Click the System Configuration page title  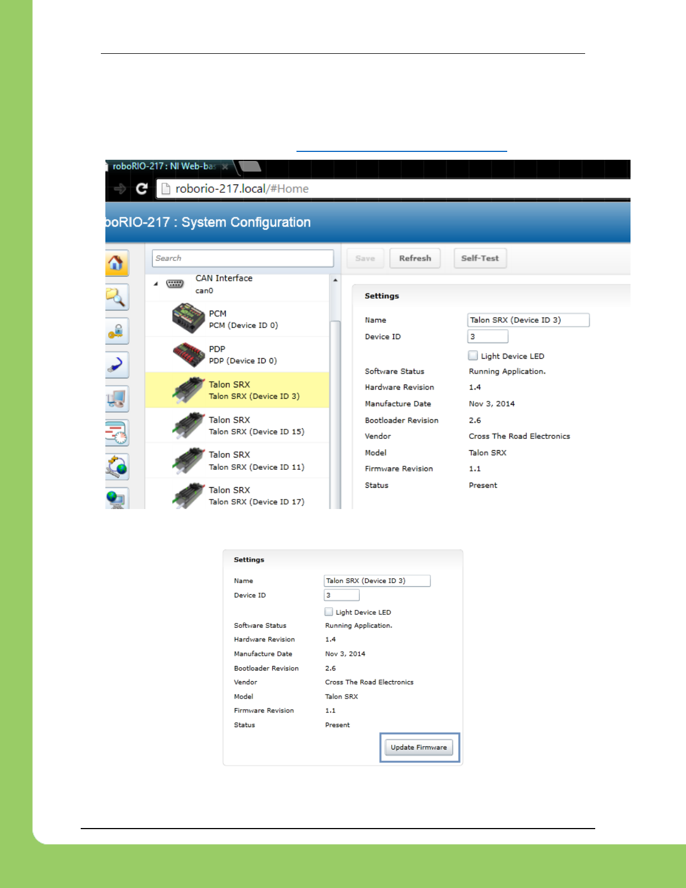pyautogui.click(x=208, y=223)
